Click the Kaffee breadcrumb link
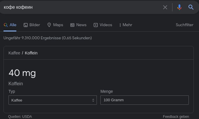 (x=14, y=53)
